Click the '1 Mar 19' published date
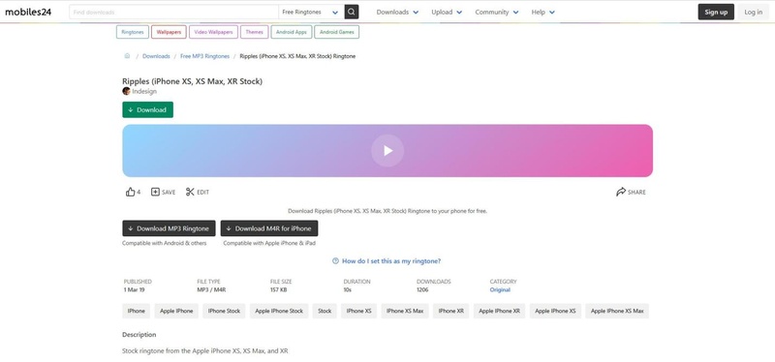775x362 pixels. (x=135, y=290)
